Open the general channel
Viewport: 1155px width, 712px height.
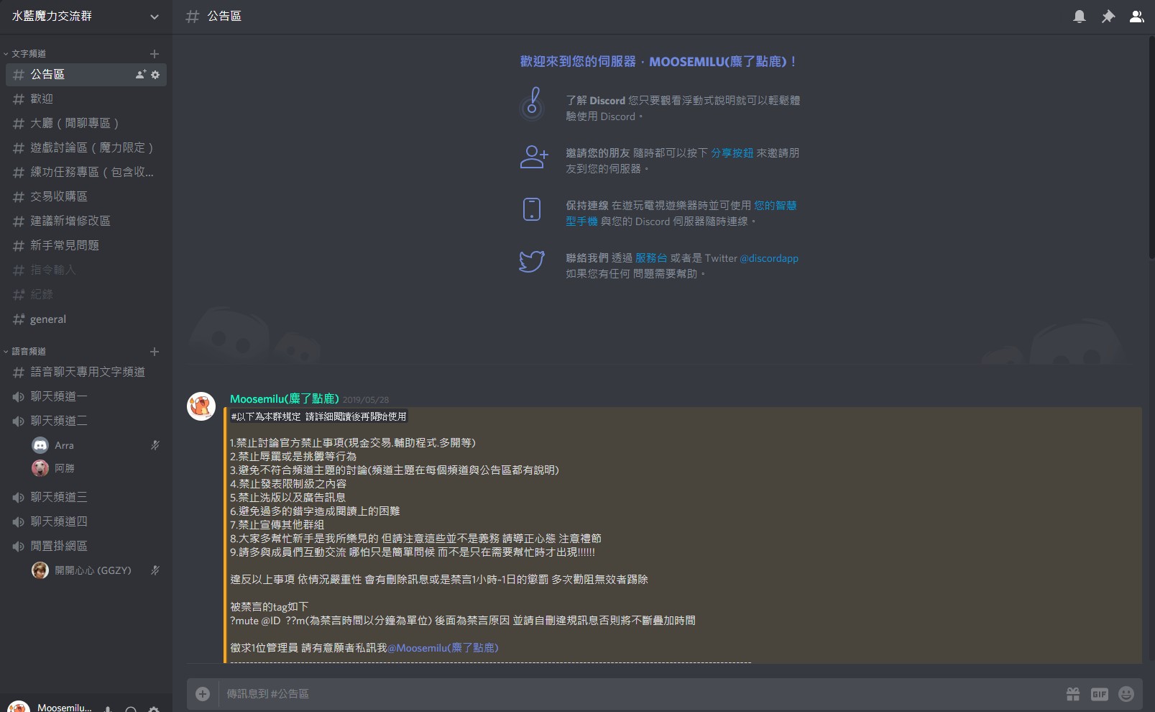pyautogui.click(x=86, y=319)
